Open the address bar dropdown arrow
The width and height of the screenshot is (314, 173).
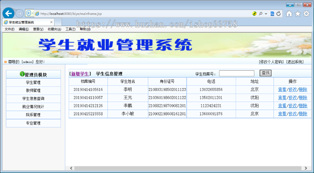[x=266, y=14]
